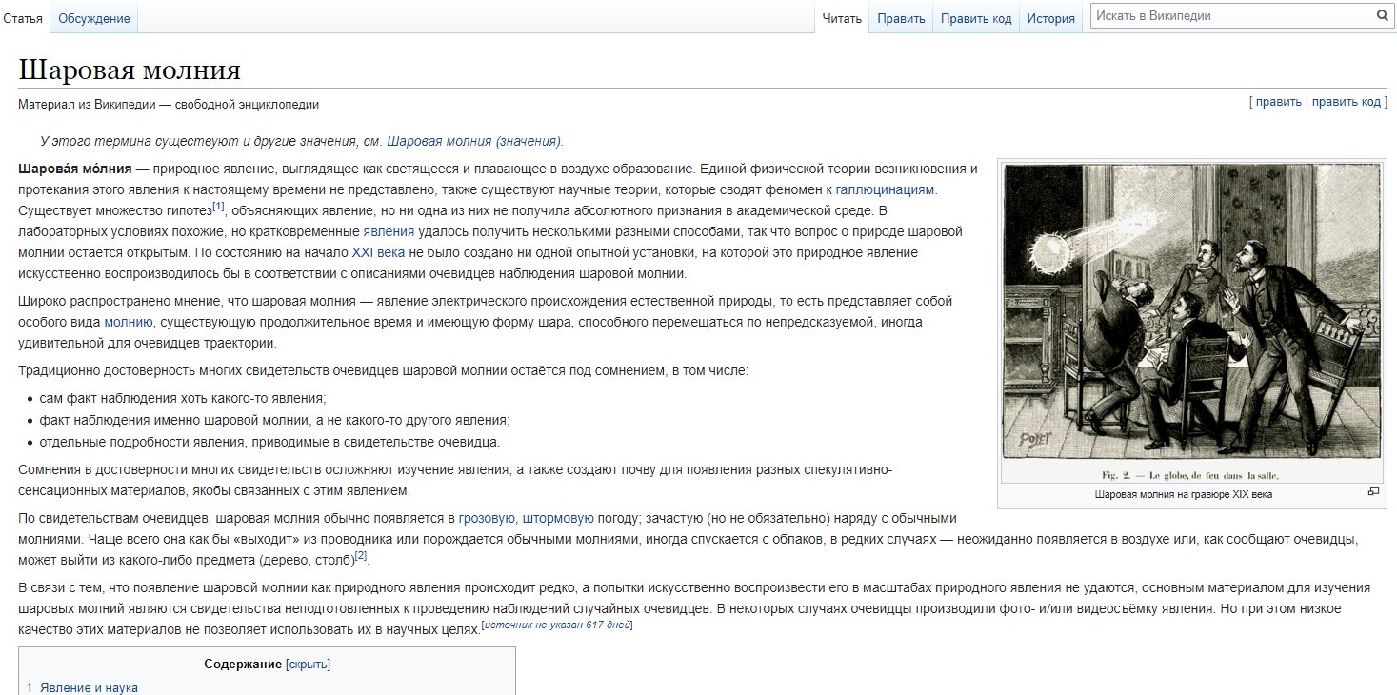Open the Править код tab
This screenshot has height=695, width=1397.
click(x=976, y=18)
